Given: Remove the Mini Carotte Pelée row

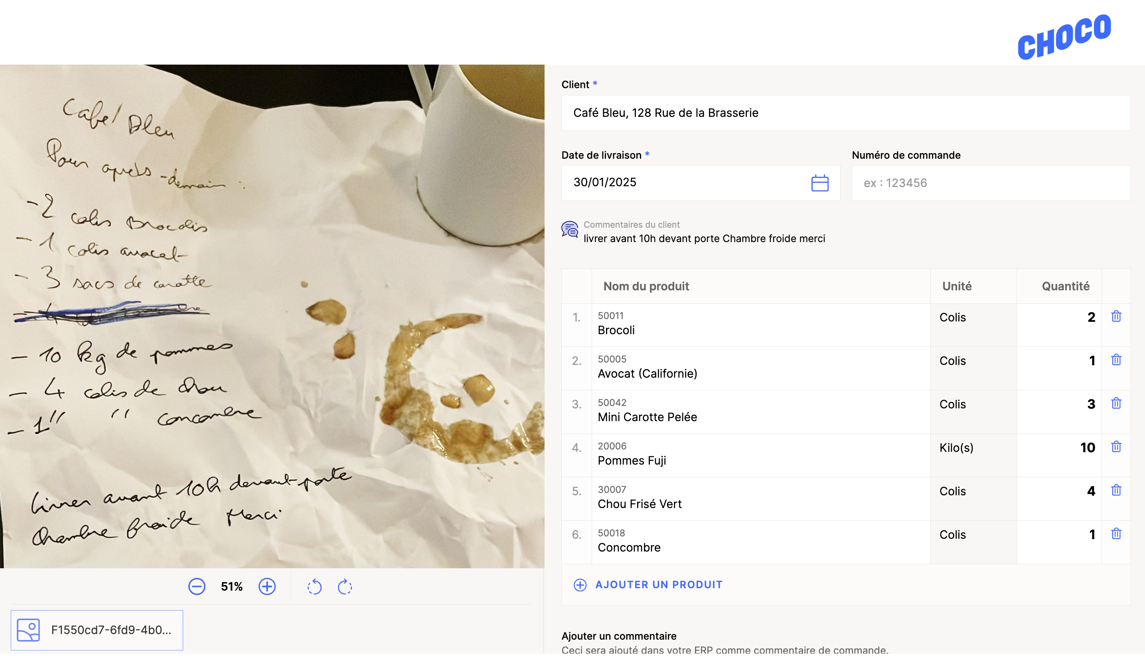Looking at the screenshot, I should pyautogui.click(x=1116, y=403).
